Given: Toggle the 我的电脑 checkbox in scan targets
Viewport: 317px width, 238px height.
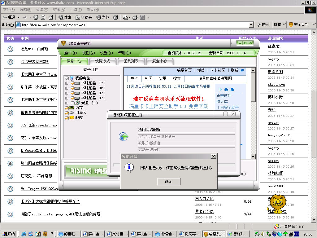Looking at the screenshot, I should point(67,78).
